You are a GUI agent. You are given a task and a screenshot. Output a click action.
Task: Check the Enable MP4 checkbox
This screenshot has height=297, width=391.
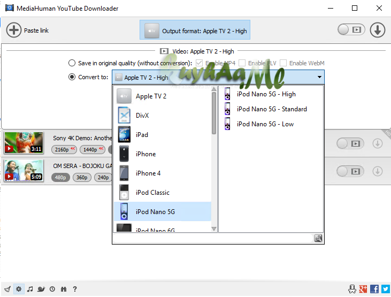point(199,63)
